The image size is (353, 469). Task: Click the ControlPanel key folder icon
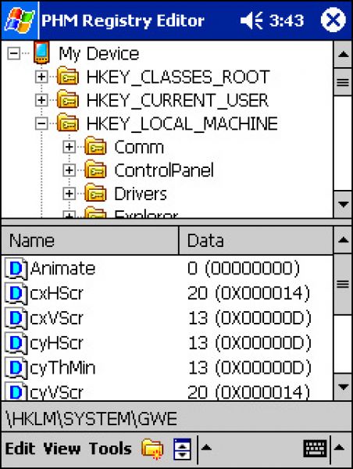95,169
